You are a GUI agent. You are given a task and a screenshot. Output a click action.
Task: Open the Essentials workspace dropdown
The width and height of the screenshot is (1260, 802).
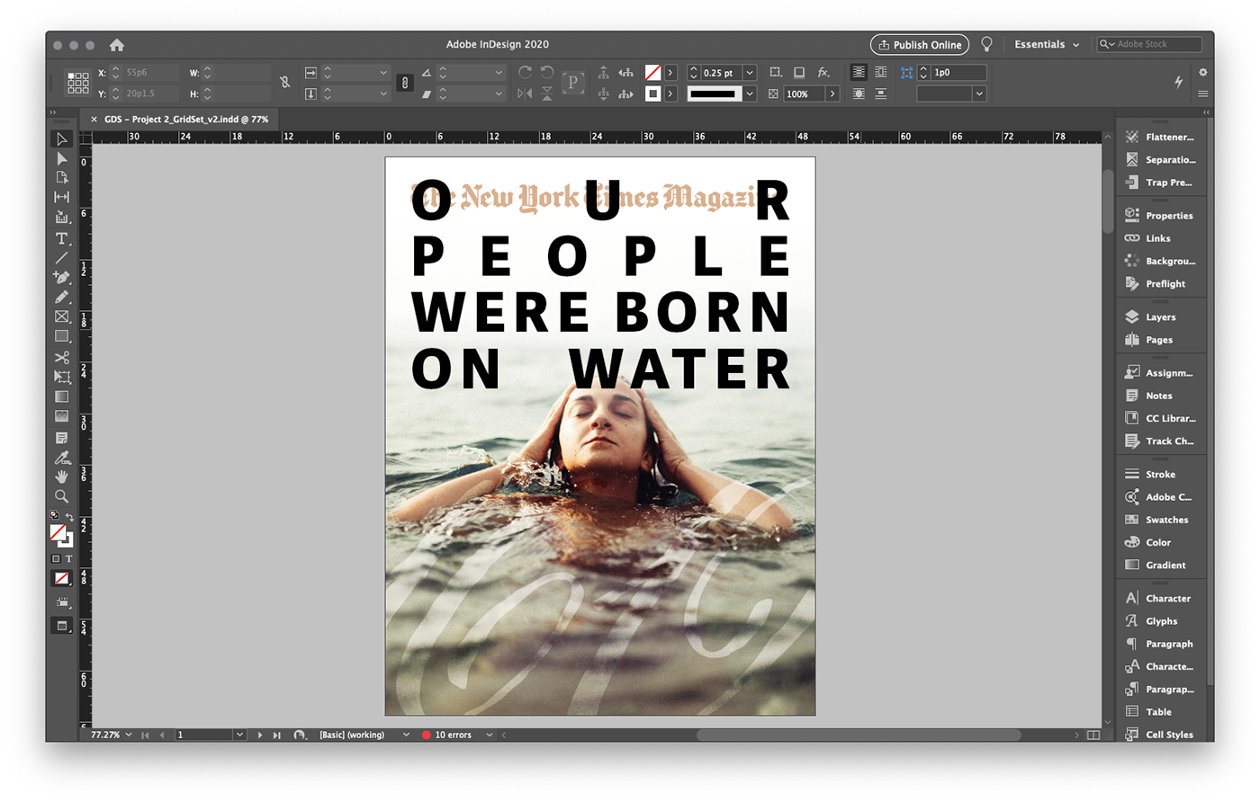click(x=1047, y=45)
